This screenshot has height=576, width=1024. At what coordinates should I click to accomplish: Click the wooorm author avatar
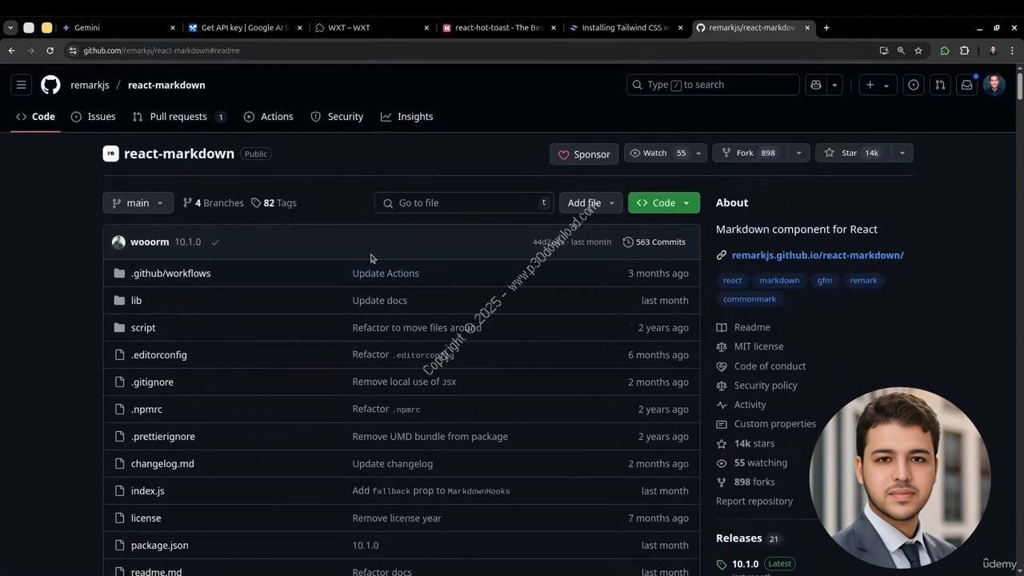118,242
